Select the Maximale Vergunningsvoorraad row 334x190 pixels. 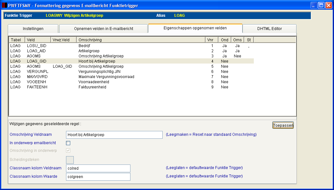131,76
